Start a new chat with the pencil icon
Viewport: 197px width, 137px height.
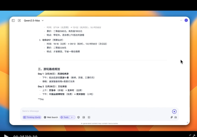pyautogui.click(x=19, y=21)
